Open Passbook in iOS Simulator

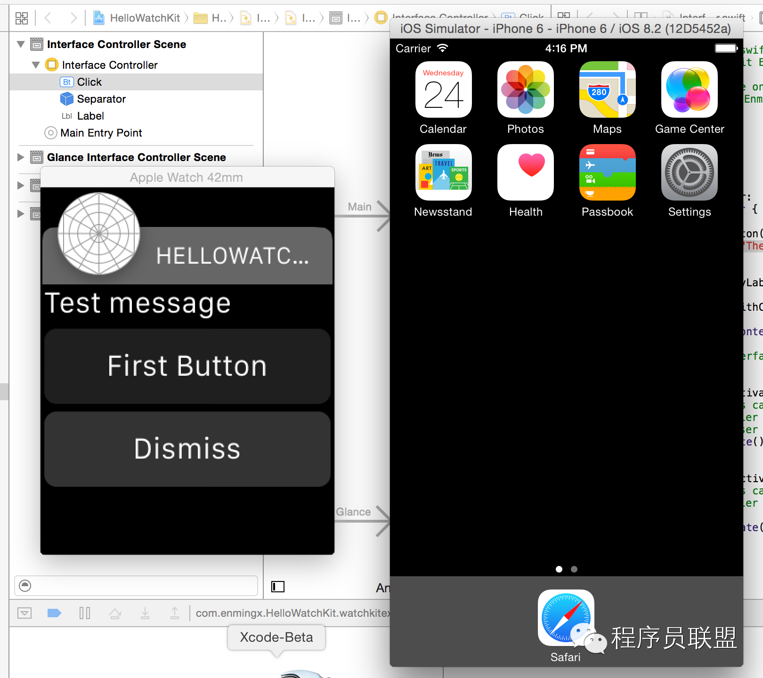pos(608,172)
